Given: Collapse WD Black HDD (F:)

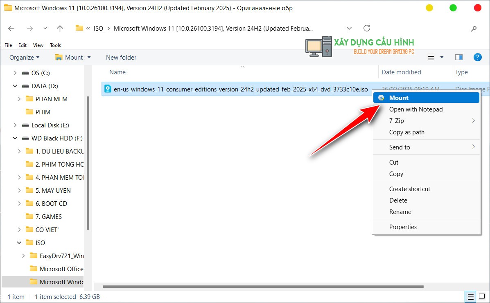Looking at the screenshot, I should pyautogui.click(x=15, y=138).
